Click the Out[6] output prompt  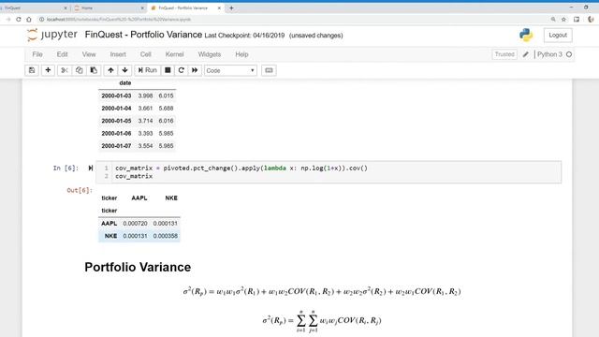tap(80, 190)
